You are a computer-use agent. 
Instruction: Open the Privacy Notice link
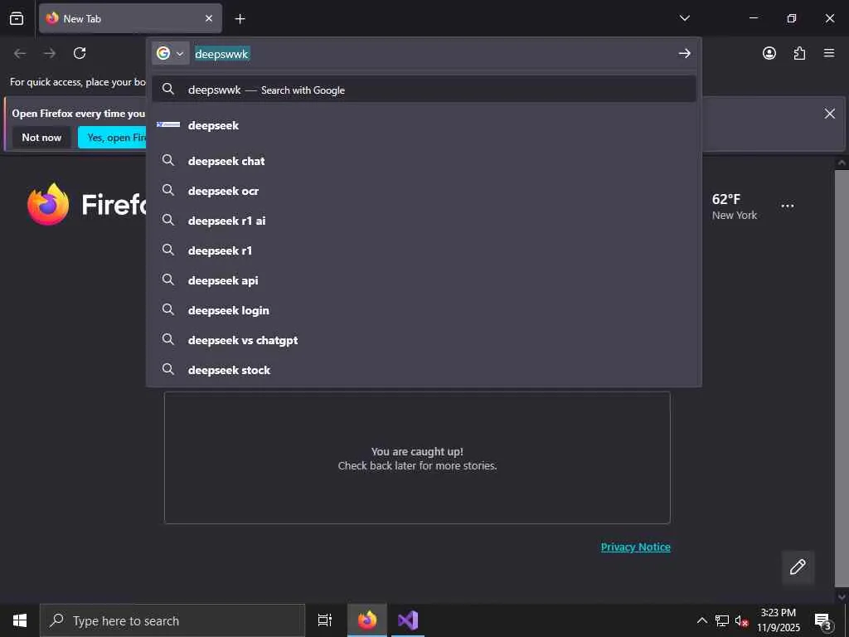click(635, 547)
